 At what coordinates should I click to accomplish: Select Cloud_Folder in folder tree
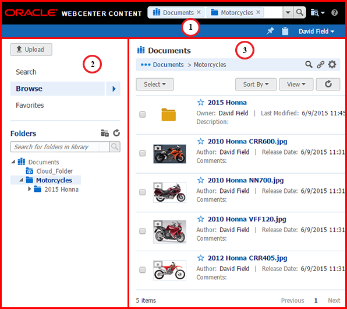(x=49, y=171)
